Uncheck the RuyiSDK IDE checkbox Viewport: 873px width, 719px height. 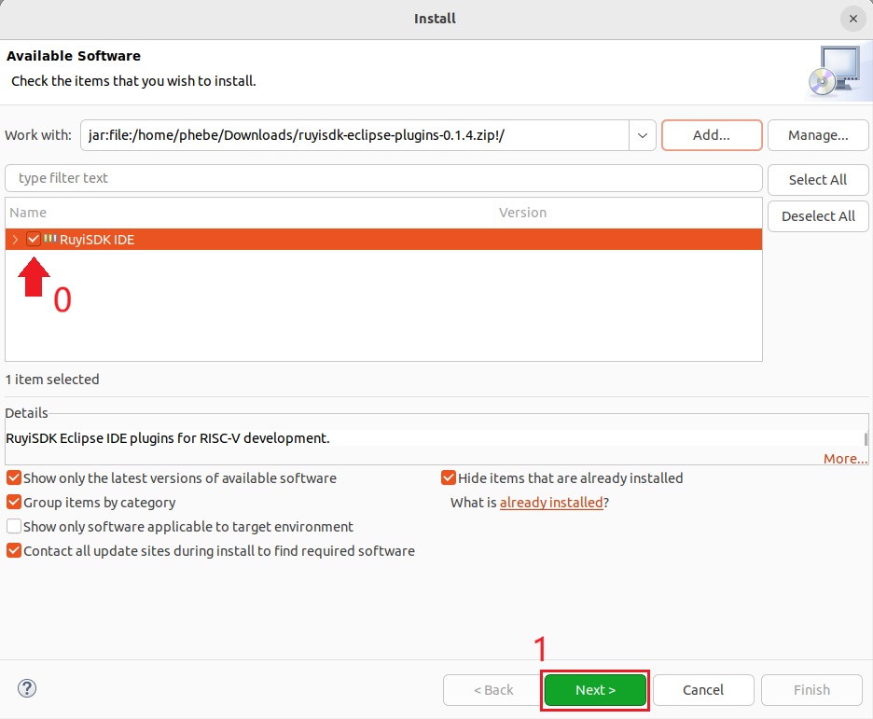pyautogui.click(x=34, y=240)
